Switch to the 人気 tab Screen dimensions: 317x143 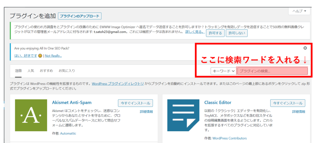[x=31, y=71]
